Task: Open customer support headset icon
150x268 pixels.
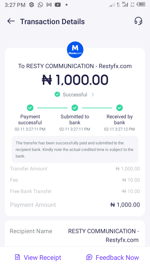Action: tap(138, 21)
